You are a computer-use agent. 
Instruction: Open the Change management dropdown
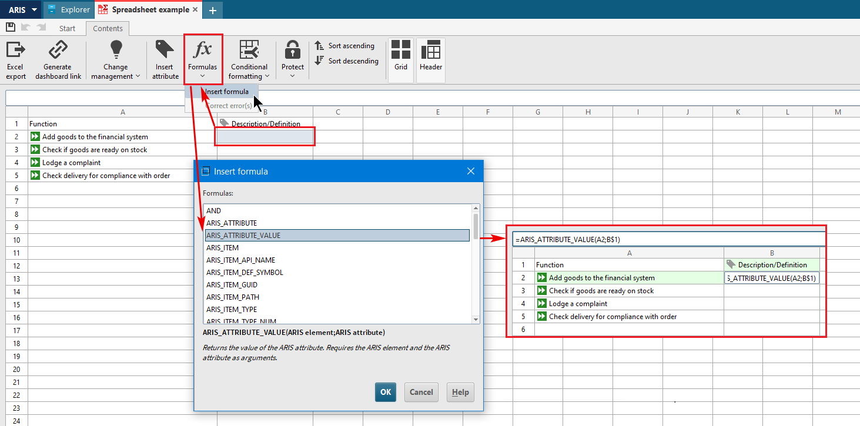(x=116, y=61)
